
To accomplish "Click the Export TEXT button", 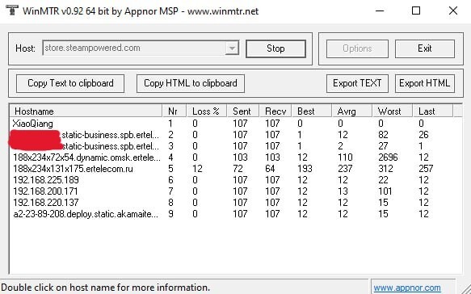I will 357,83.
